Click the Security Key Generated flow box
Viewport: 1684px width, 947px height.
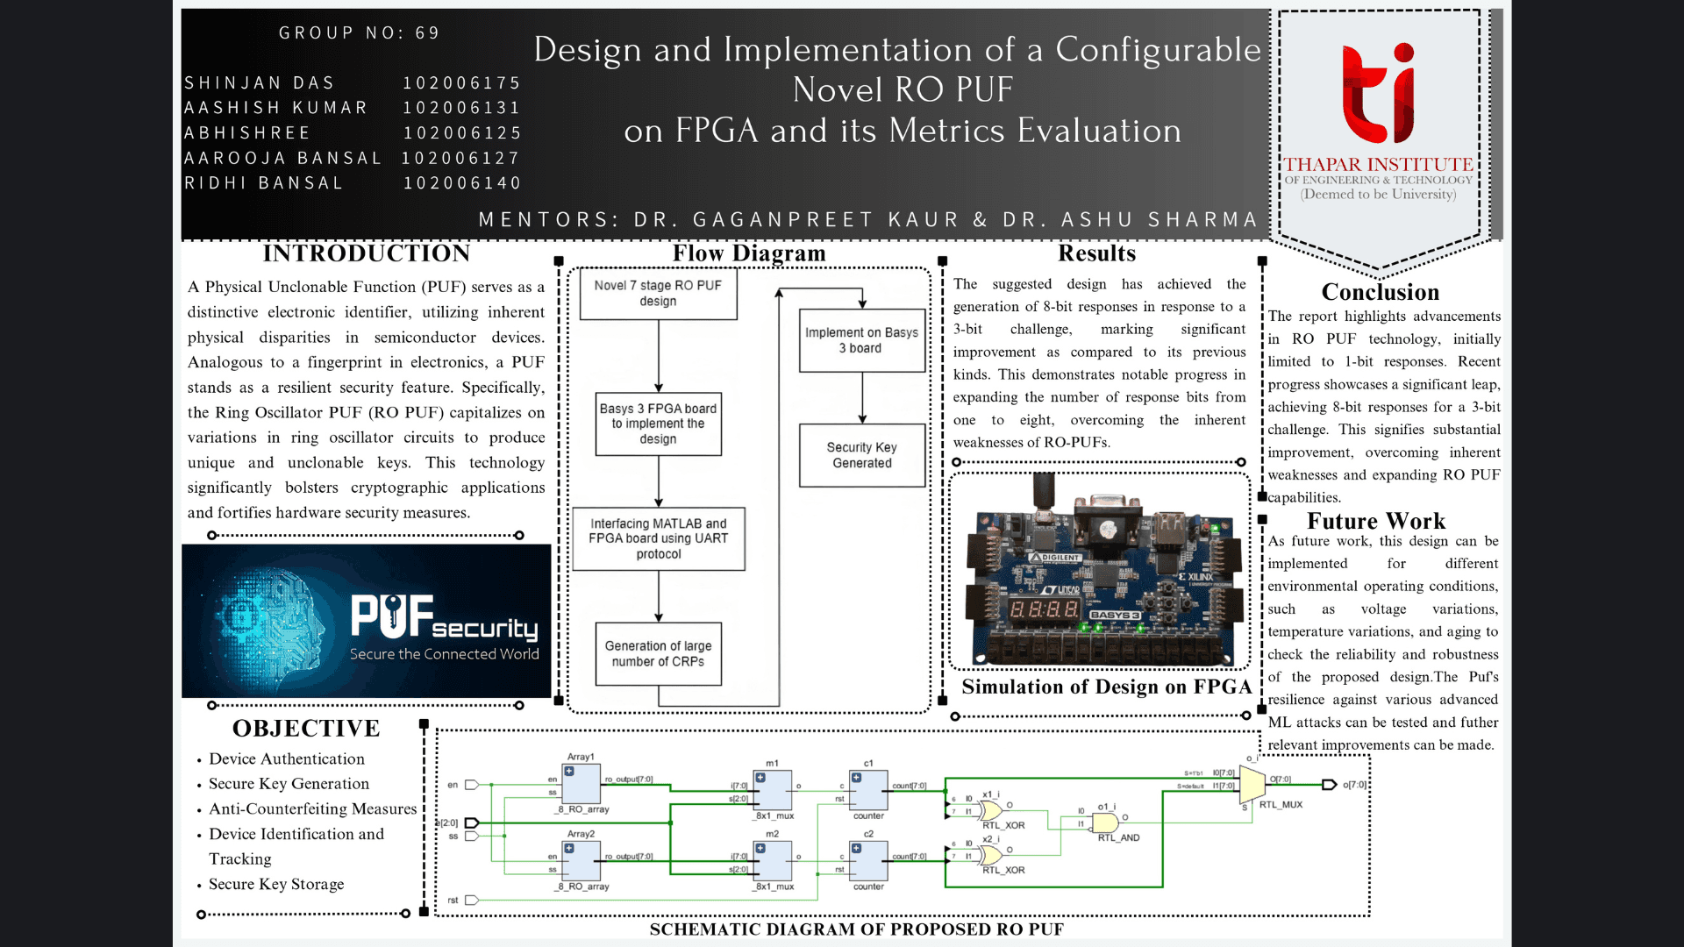861,455
